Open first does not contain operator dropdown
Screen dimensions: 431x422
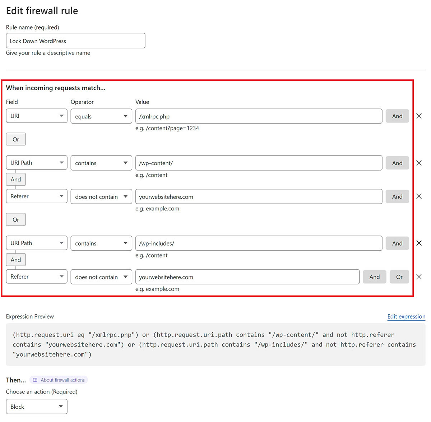(101, 196)
